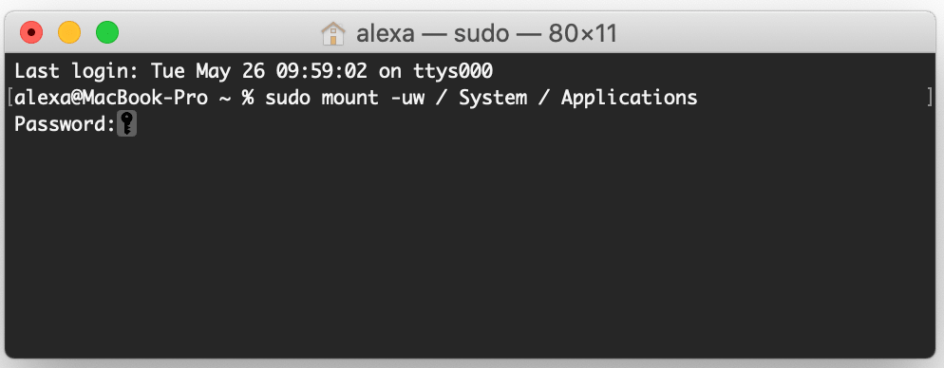
Task: Click the left bracket mark beside the prompt
Action: [x=10, y=98]
